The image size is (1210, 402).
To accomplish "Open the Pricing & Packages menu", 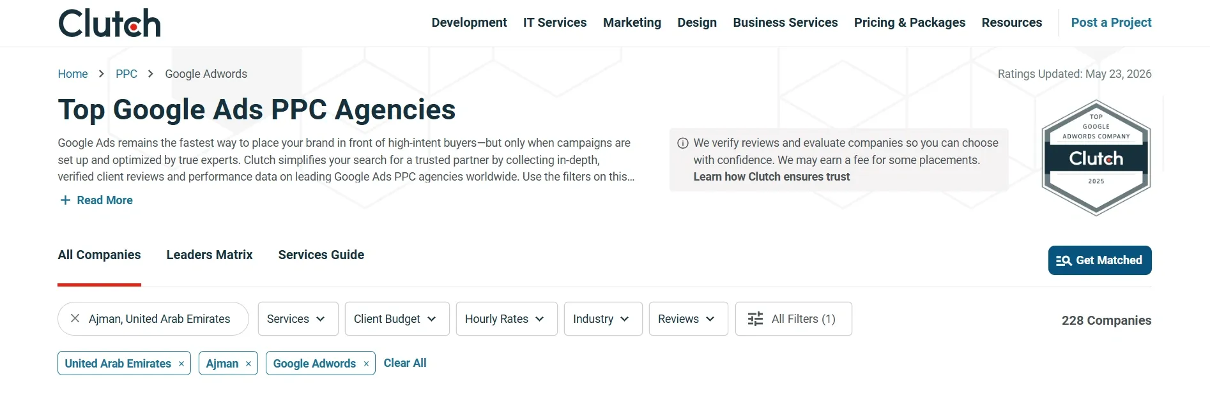I will click(x=910, y=22).
